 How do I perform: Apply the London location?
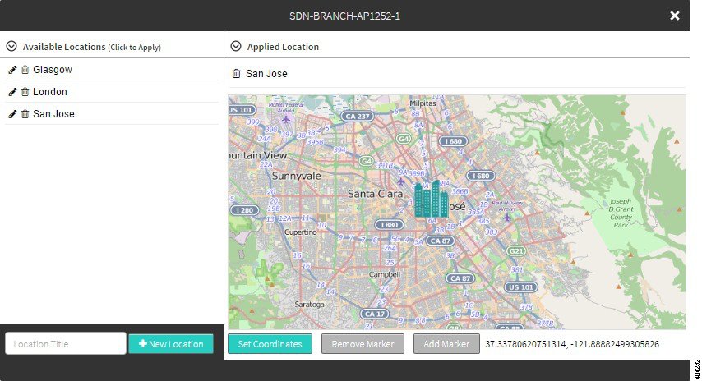[50, 92]
